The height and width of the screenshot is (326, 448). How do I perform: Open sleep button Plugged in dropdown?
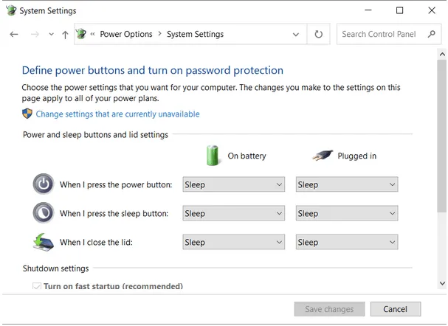346,214
